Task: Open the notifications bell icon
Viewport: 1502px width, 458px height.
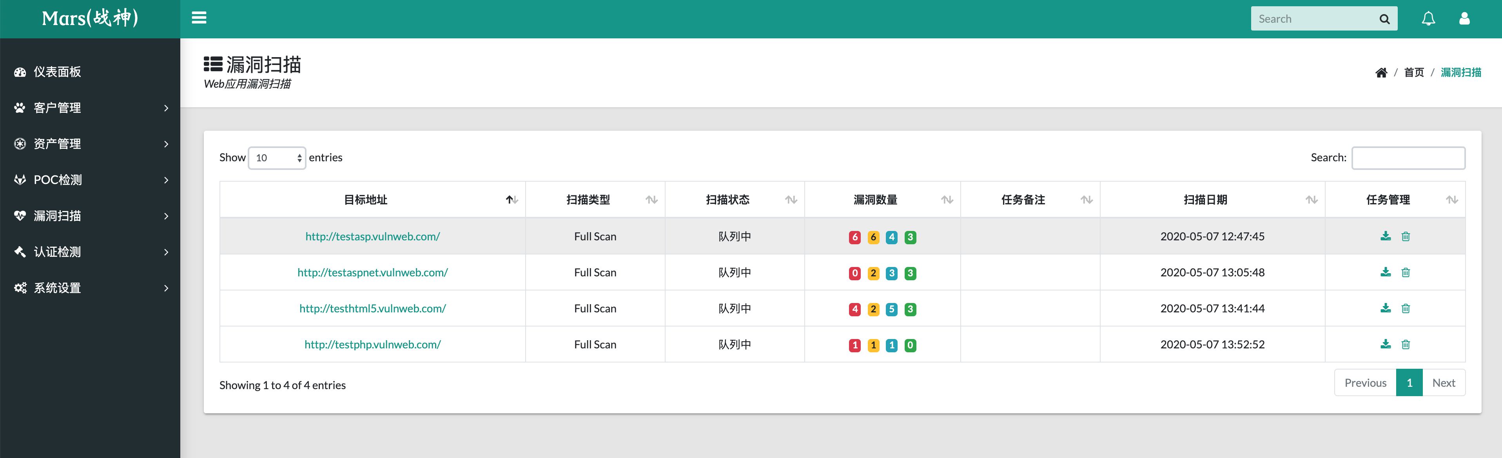Action: [1428, 19]
